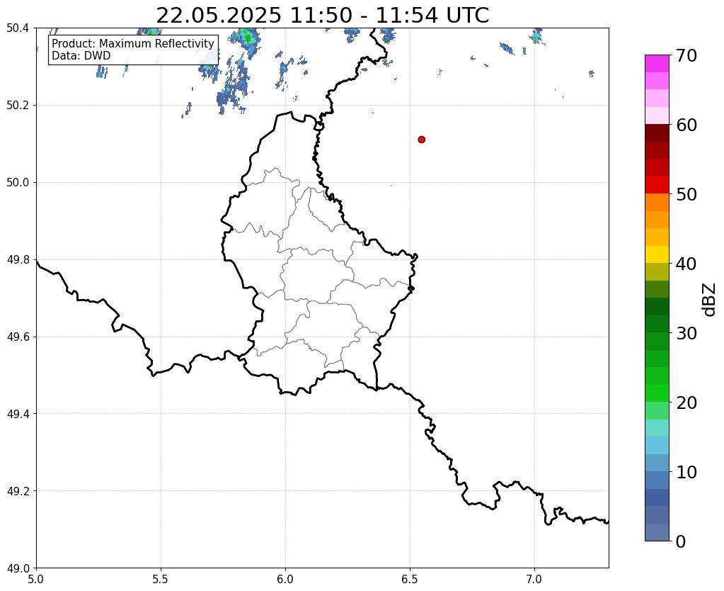724x591 pixels.
Task: Click the latitude label 50.2
Action: (18, 106)
